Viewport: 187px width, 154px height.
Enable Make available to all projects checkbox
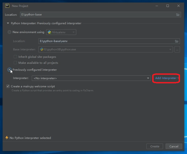click(15, 63)
